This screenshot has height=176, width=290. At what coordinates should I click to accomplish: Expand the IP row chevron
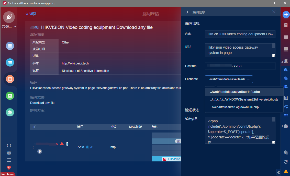coord(34,147)
